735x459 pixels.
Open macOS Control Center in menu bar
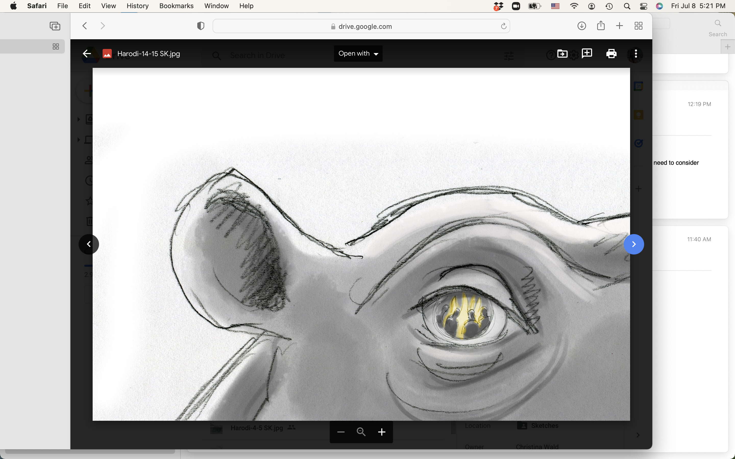pos(643,6)
